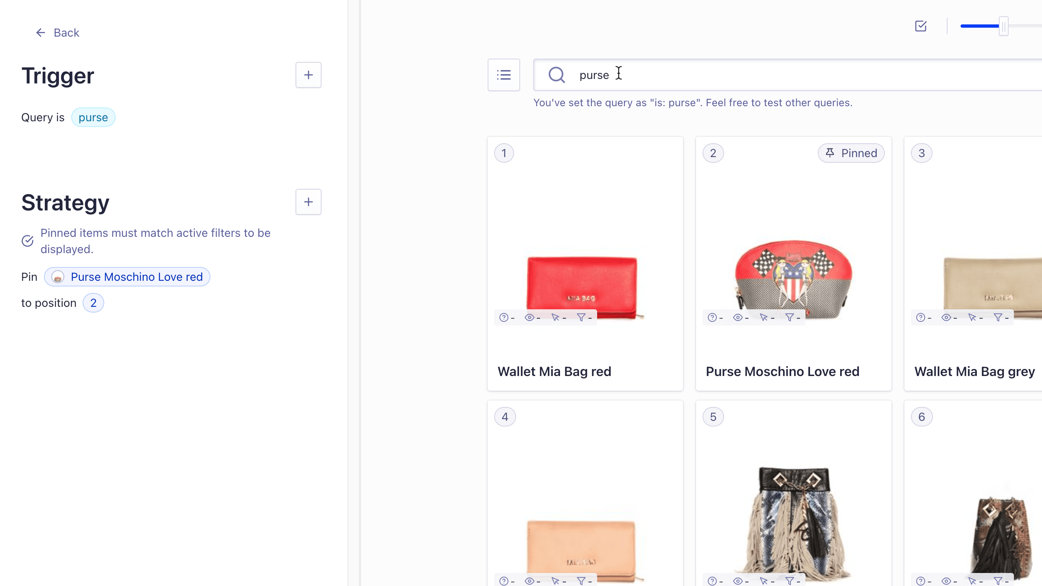Image resolution: width=1042 pixels, height=586 pixels.
Task: Select the 'purse' query tag
Action: 93,117
